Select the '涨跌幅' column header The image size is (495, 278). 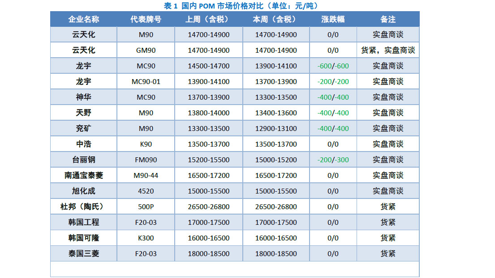(x=333, y=19)
